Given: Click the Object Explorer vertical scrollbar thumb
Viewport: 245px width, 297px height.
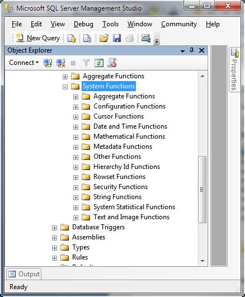Looking at the screenshot, I should (x=202, y=190).
